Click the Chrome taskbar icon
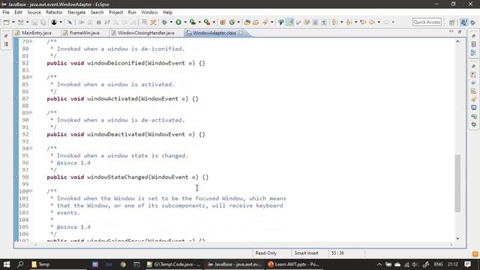 [x=123, y=264]
